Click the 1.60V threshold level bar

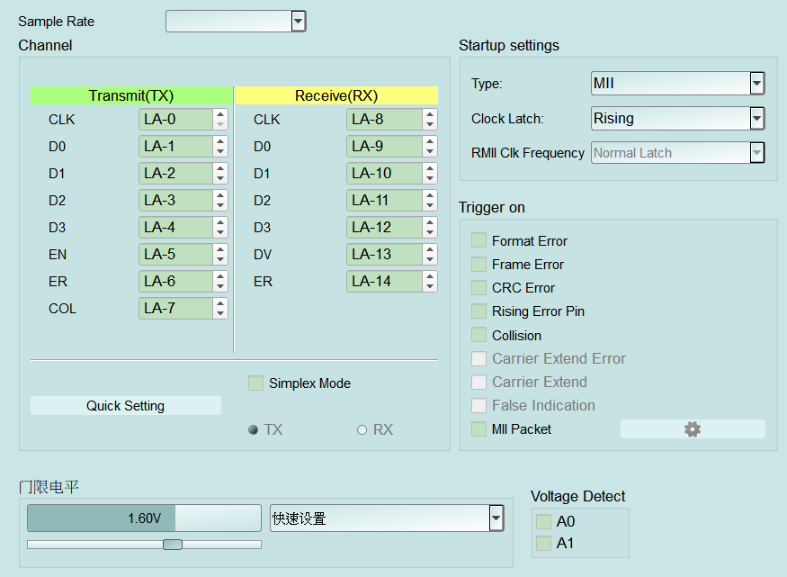pyautogui.click(x=144, y=518)
